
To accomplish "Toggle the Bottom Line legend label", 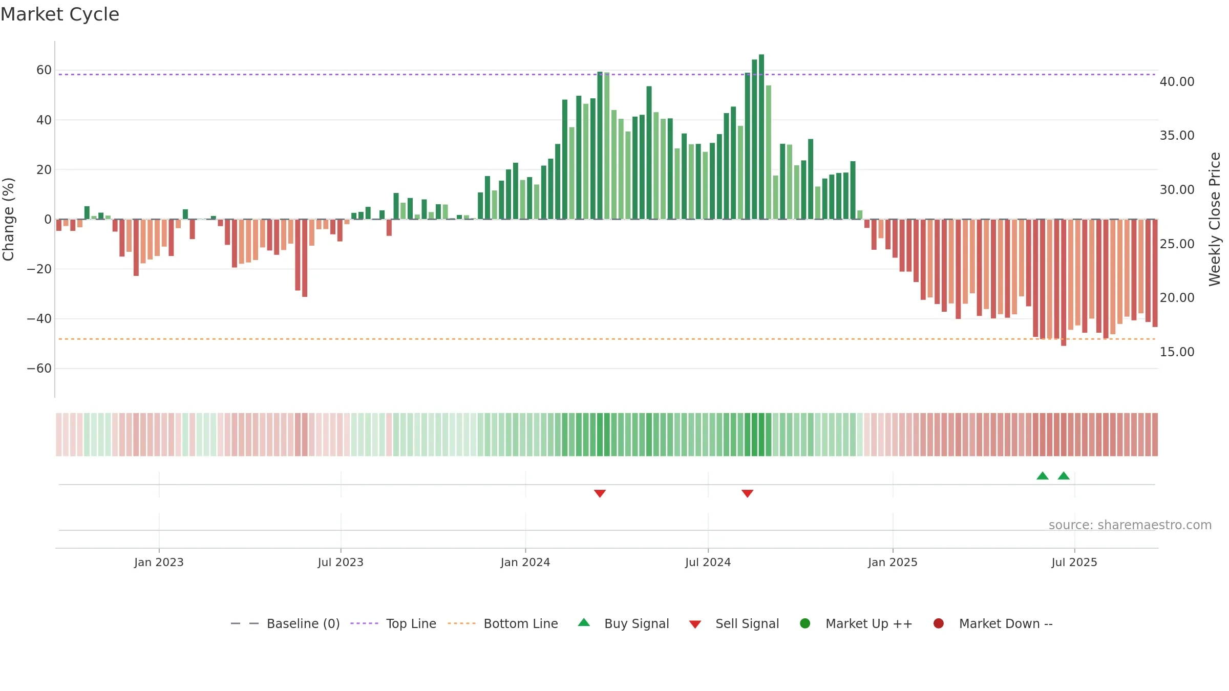I will click(521, 623).
